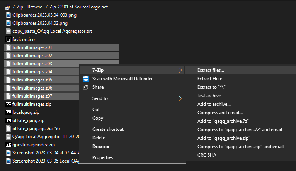Click the fullmultiimages.z06 file icon
Image resolution: width=296 pixels, height=171 pixels.
8,88
